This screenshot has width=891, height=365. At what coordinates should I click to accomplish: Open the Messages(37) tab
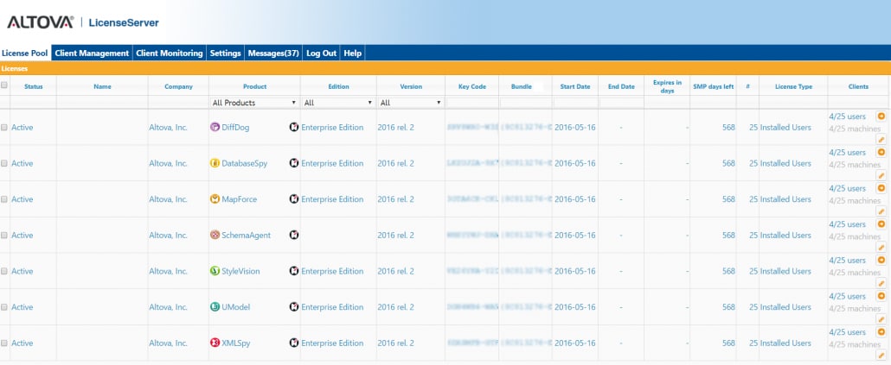273,53
